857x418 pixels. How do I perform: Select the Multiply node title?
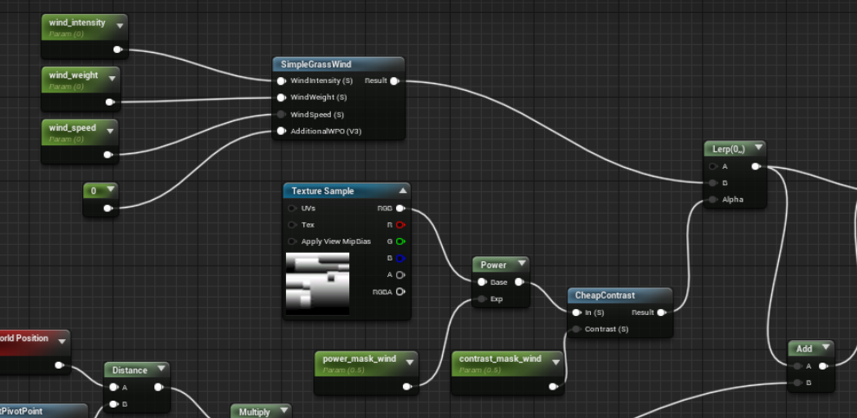coord(255,412)
